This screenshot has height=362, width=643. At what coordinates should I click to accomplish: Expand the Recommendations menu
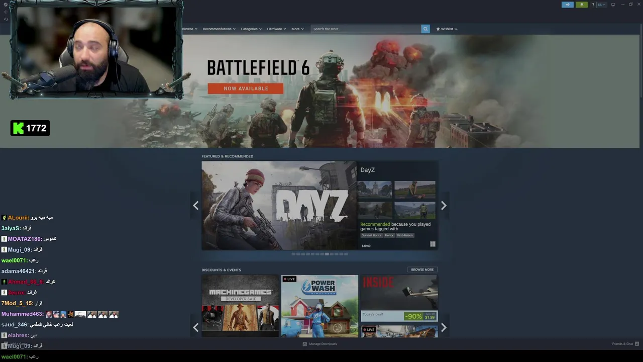click(x=219, y=29)
